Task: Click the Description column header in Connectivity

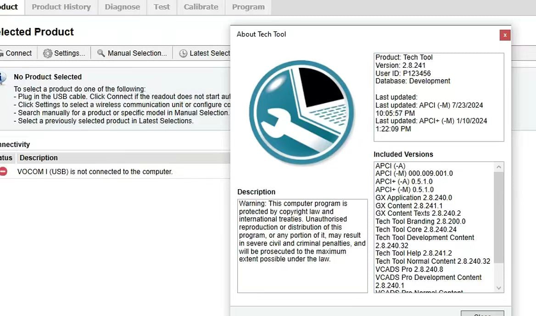Action: point(39,158)
